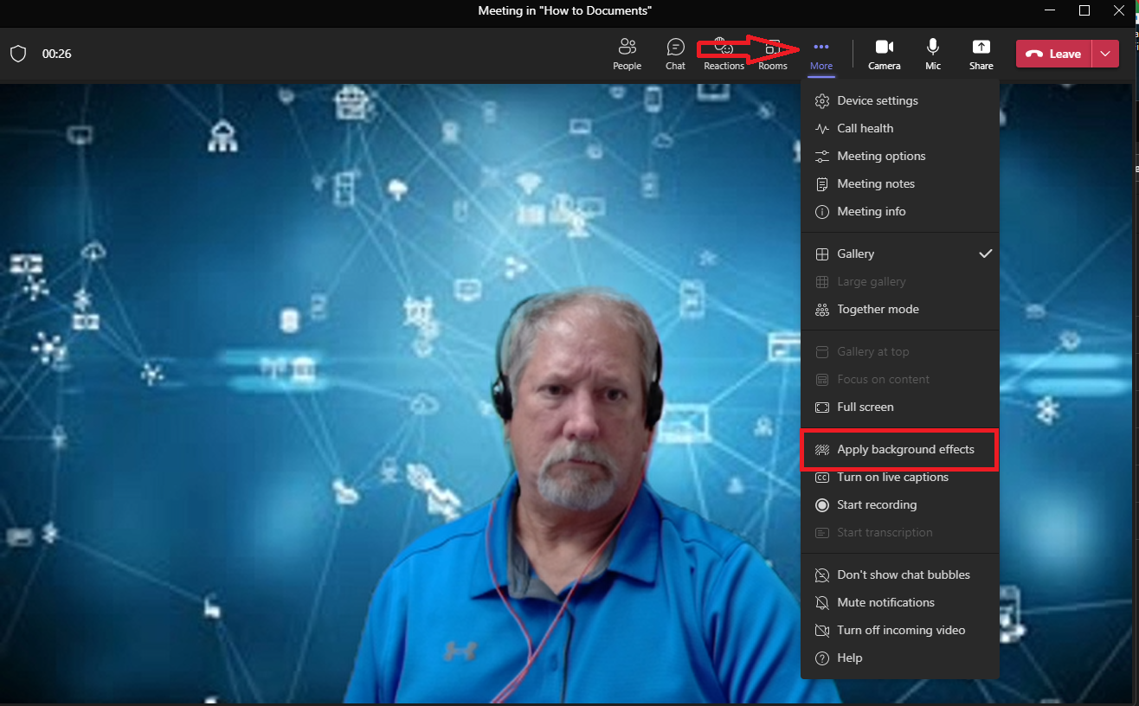Open Device settings
The image size is (1139, 706).
point(900,100)
